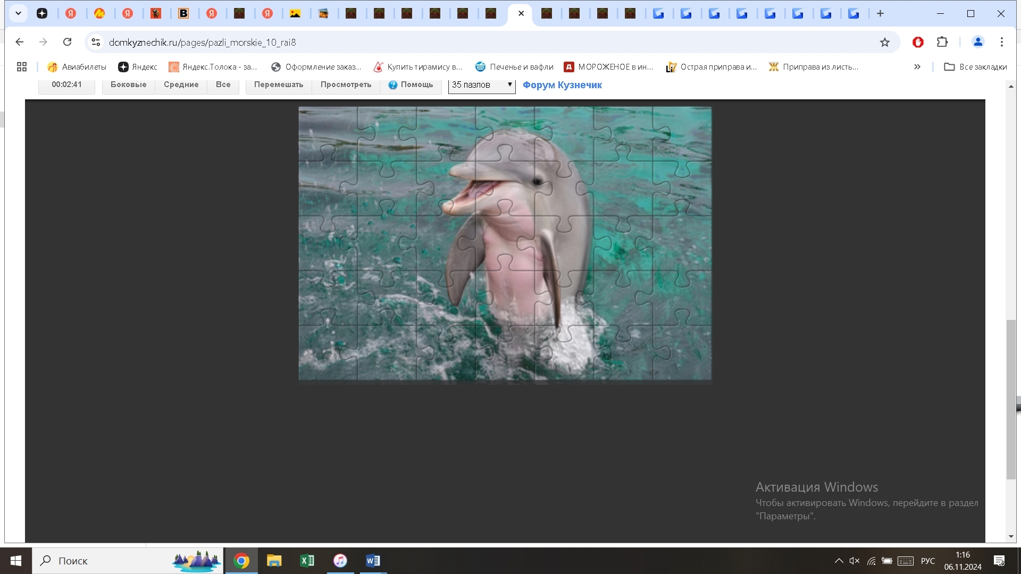Open the Extensions puzzle-piece menu

[942, 42]
